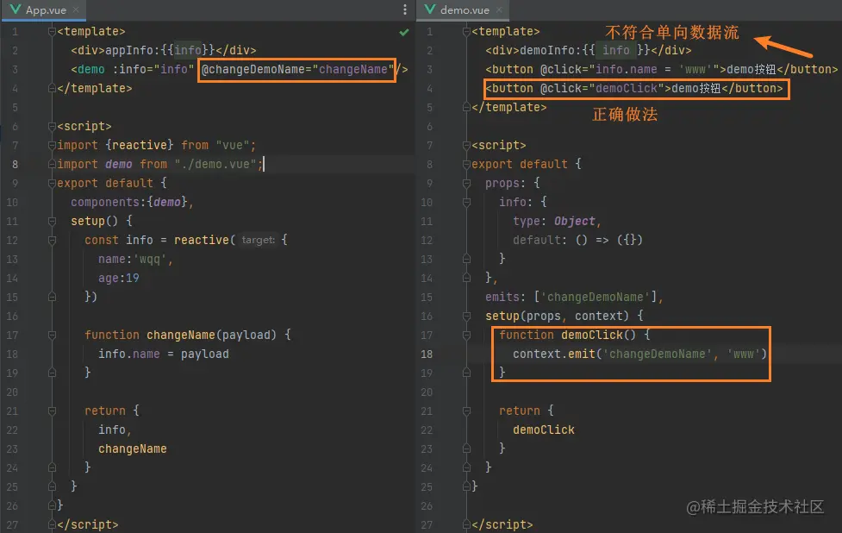Click emits: ['changeDemoName'] line
Viewport: 842px width, 533px height.
pyautogui.click(x=574, y=298)
